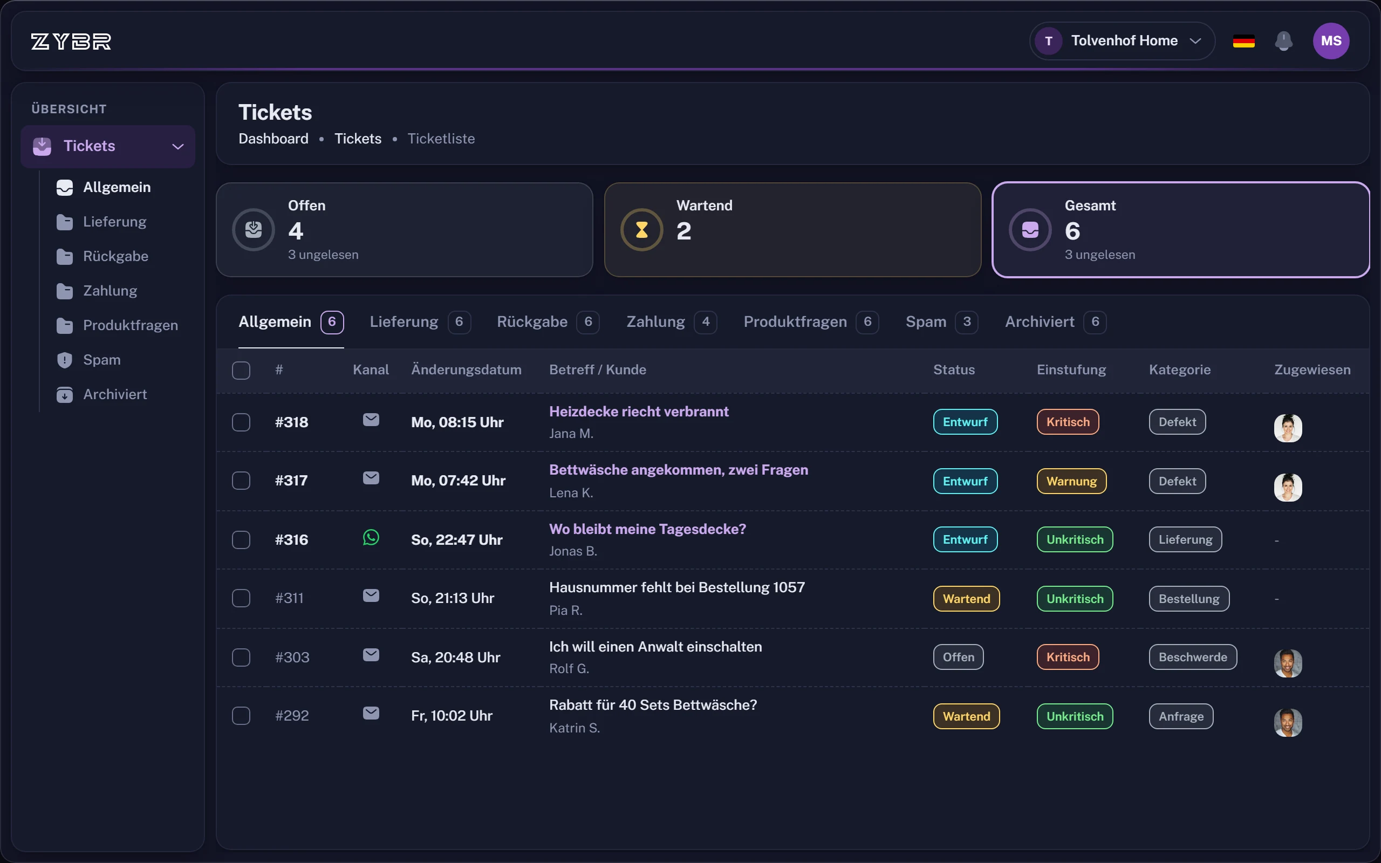Click the email channel icon for ticket #292
The height and width of the screenshot is (863, 1381).
click(371, 713)
